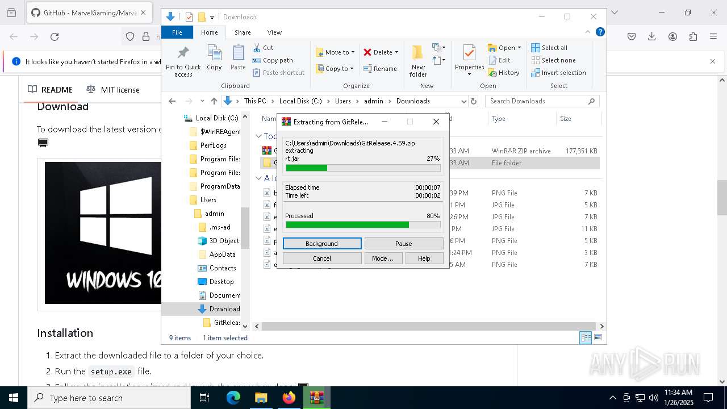727x409 pixels.
Task: Click the History ribbon item
Action: tap(504, 73)
